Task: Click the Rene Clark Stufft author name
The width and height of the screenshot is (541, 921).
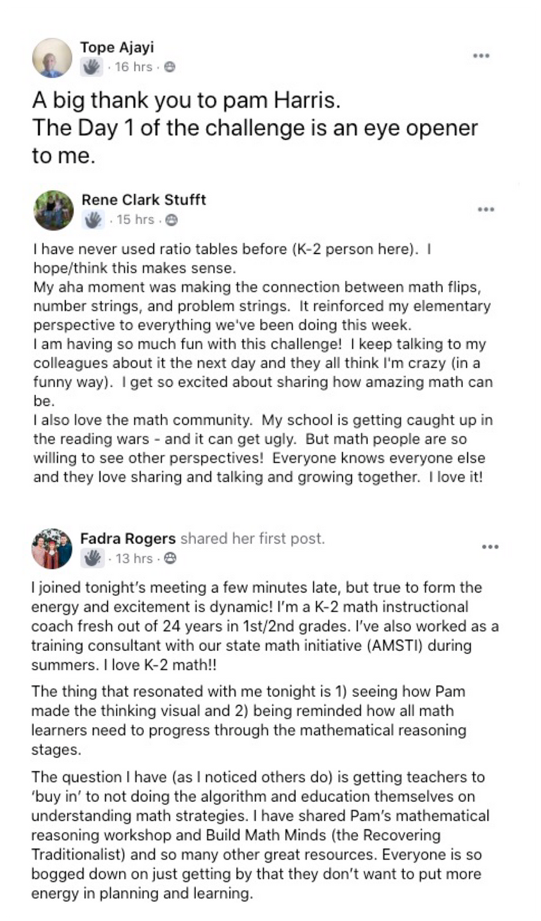Action: click(x=143, y=200)
